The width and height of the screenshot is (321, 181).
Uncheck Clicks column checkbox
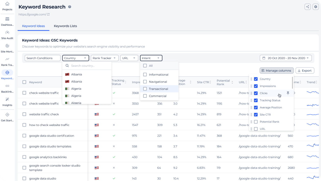click(x=256, y=93)
